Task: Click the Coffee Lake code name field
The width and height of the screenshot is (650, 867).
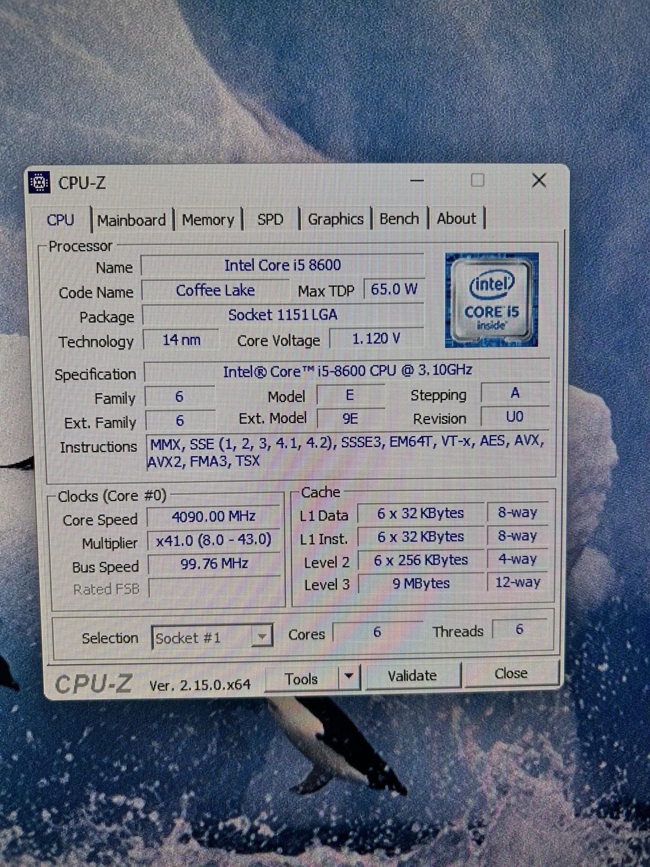Action: tap(215, 290)
